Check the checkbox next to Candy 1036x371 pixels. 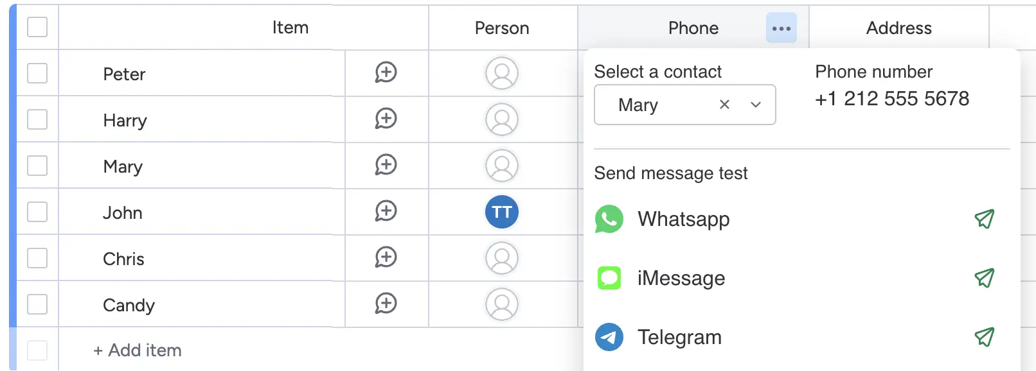click(37, 304)
